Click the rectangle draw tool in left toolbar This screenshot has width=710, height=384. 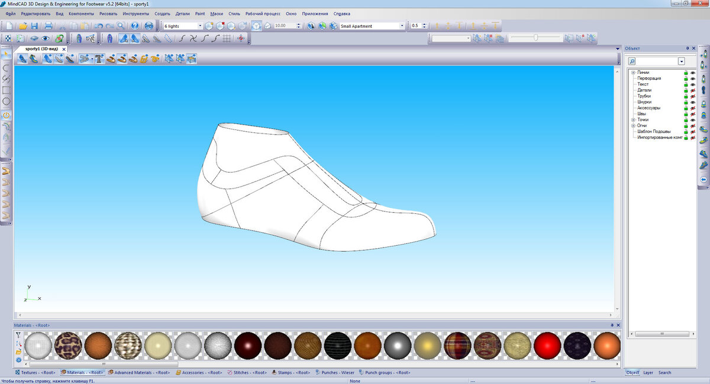6,90
